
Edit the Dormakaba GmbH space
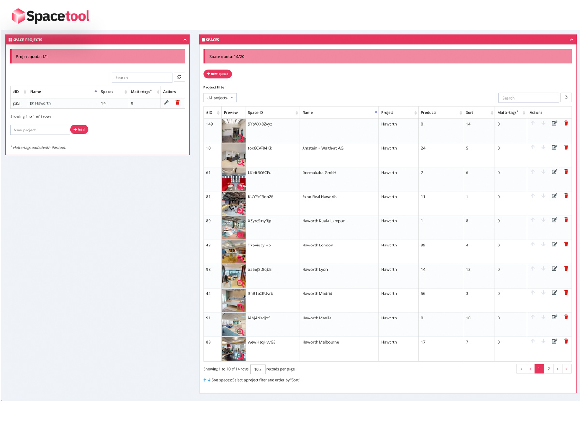[x=554, y=172]
